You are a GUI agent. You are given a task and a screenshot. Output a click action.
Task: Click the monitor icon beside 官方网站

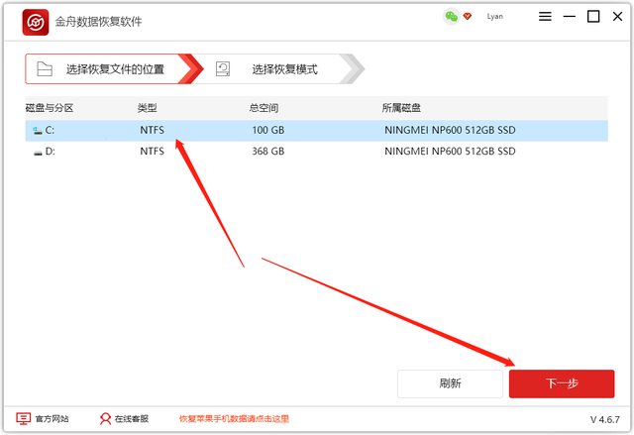(x=23, y=419)
